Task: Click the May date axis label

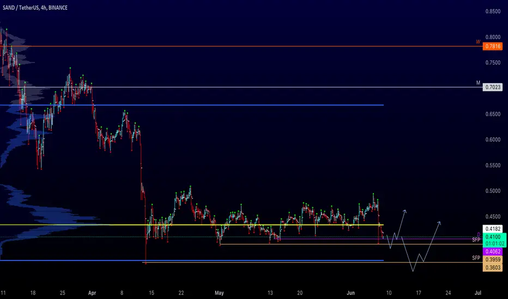Action: coord(219,293)
